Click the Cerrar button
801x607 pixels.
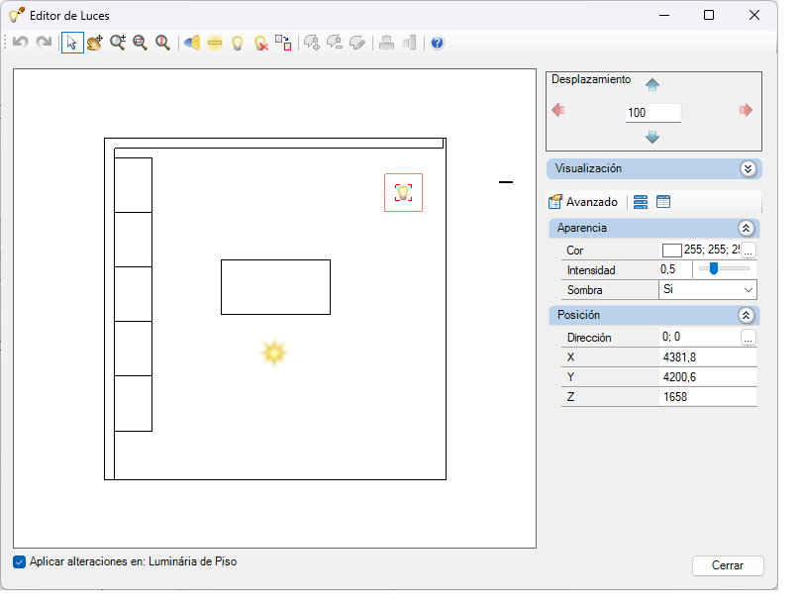pyautogui.click(x=728, y=565)
